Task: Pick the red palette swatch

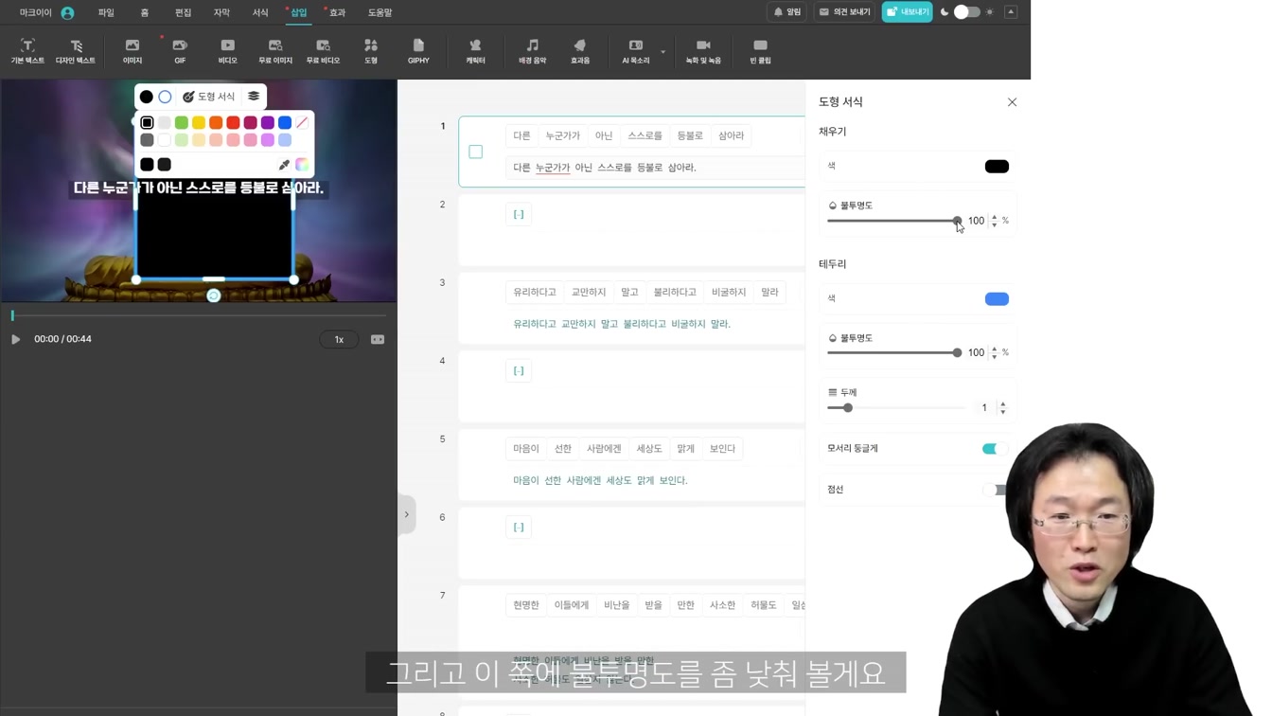Action: point(233,122)
